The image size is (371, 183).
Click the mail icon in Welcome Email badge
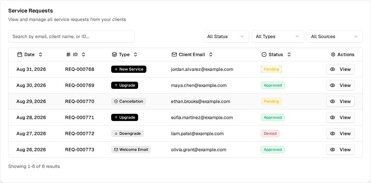[x=116, y=150]
